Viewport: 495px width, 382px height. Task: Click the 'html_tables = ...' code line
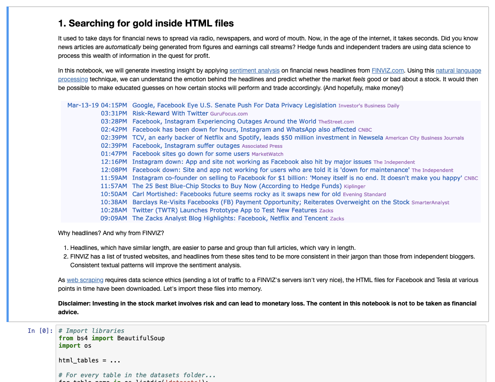90,361
